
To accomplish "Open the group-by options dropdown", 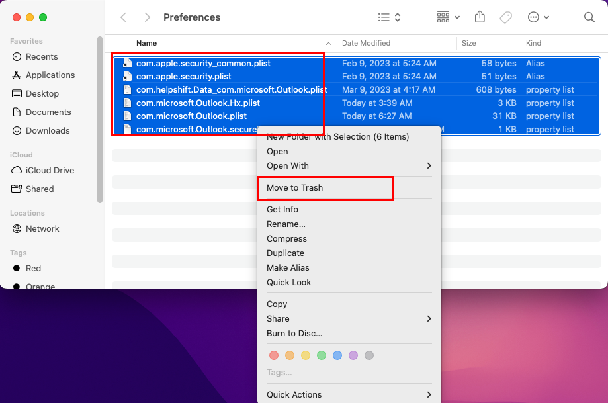I will tap(449, 17).
